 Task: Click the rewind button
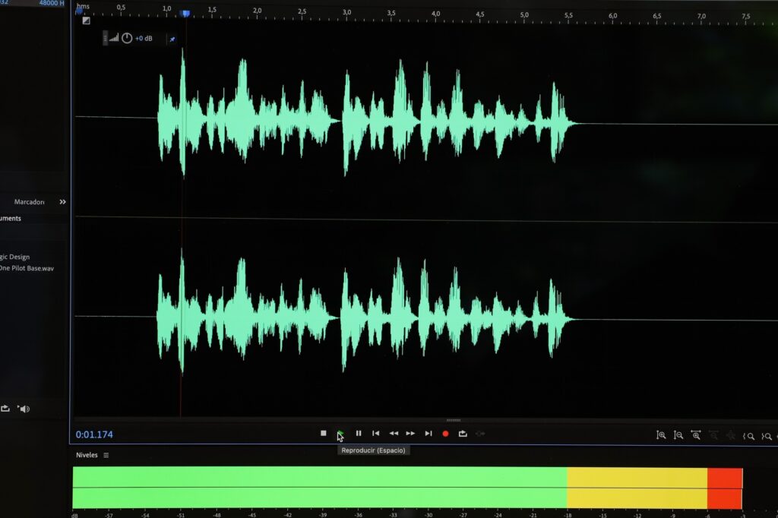tap(394, 434)
